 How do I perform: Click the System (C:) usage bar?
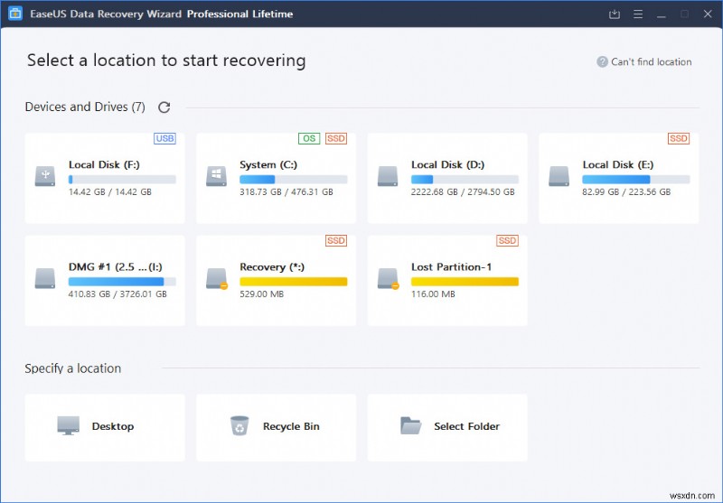click(x=293, y=180)
